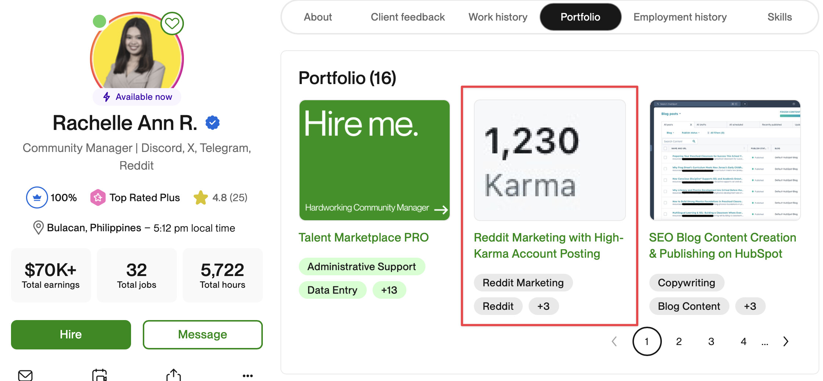
Task: Go to next portfolio page arrow
Action: pyautogui.click(x=786, y=341)
